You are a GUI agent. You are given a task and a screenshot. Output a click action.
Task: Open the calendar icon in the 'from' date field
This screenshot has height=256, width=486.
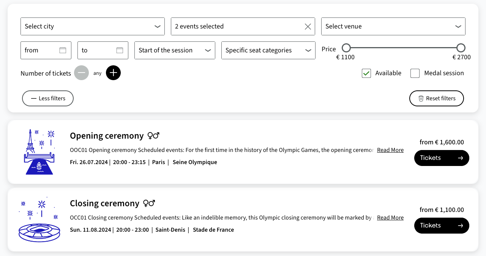pyautogui.click(x=63, y=50)
